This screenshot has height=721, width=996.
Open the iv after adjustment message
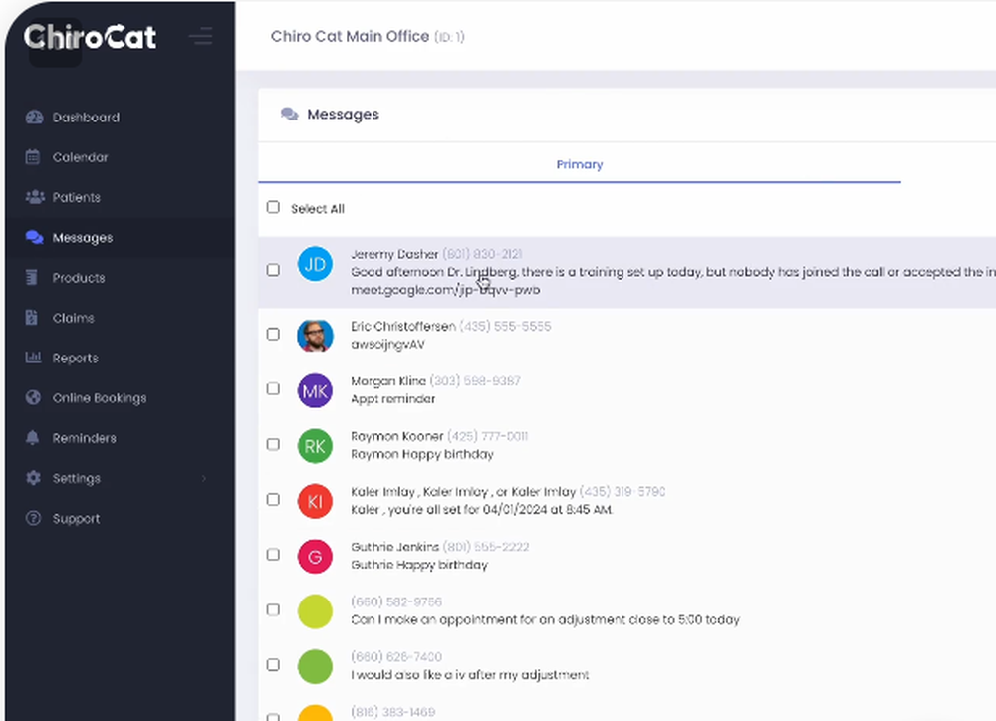pos(470,674)
